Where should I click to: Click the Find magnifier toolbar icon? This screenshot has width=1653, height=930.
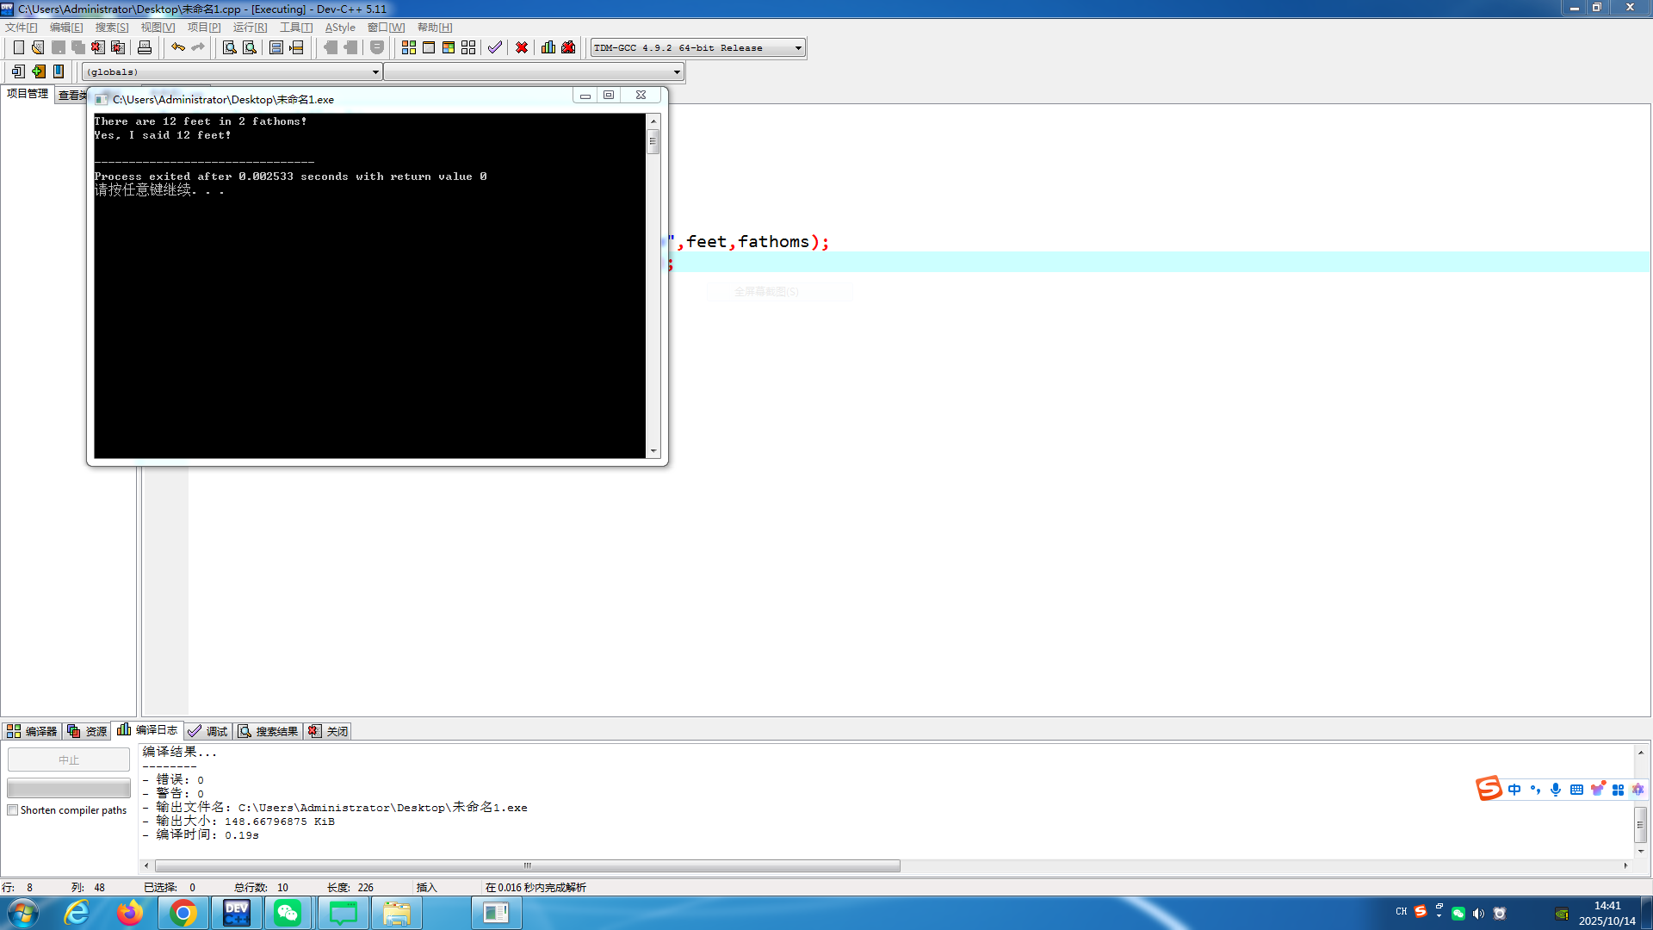230,47
